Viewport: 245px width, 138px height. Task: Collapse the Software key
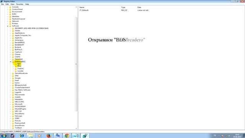coord(8,26)
